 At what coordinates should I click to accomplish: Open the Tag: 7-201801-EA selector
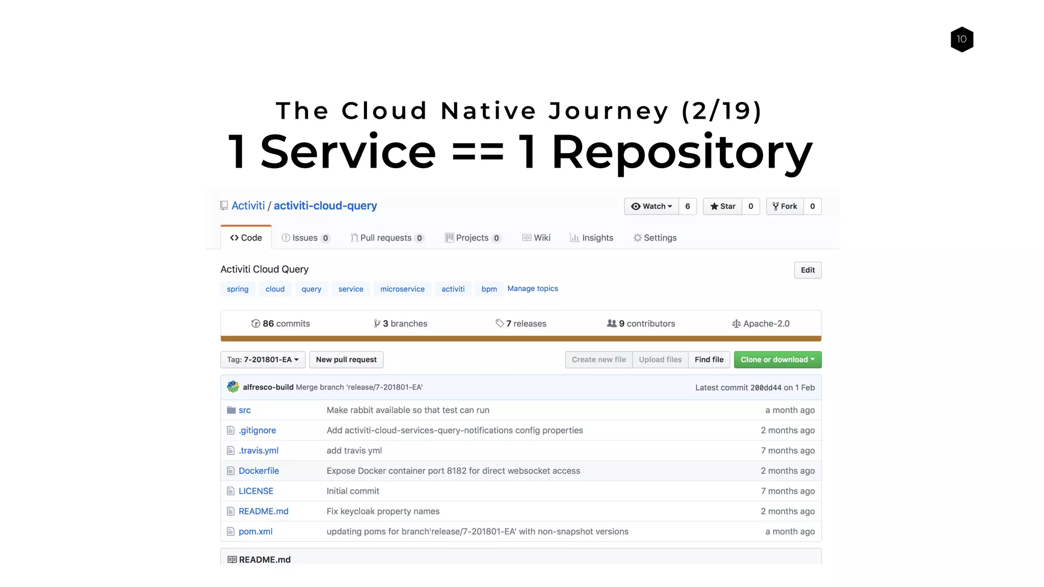click(x=263, y=360)
